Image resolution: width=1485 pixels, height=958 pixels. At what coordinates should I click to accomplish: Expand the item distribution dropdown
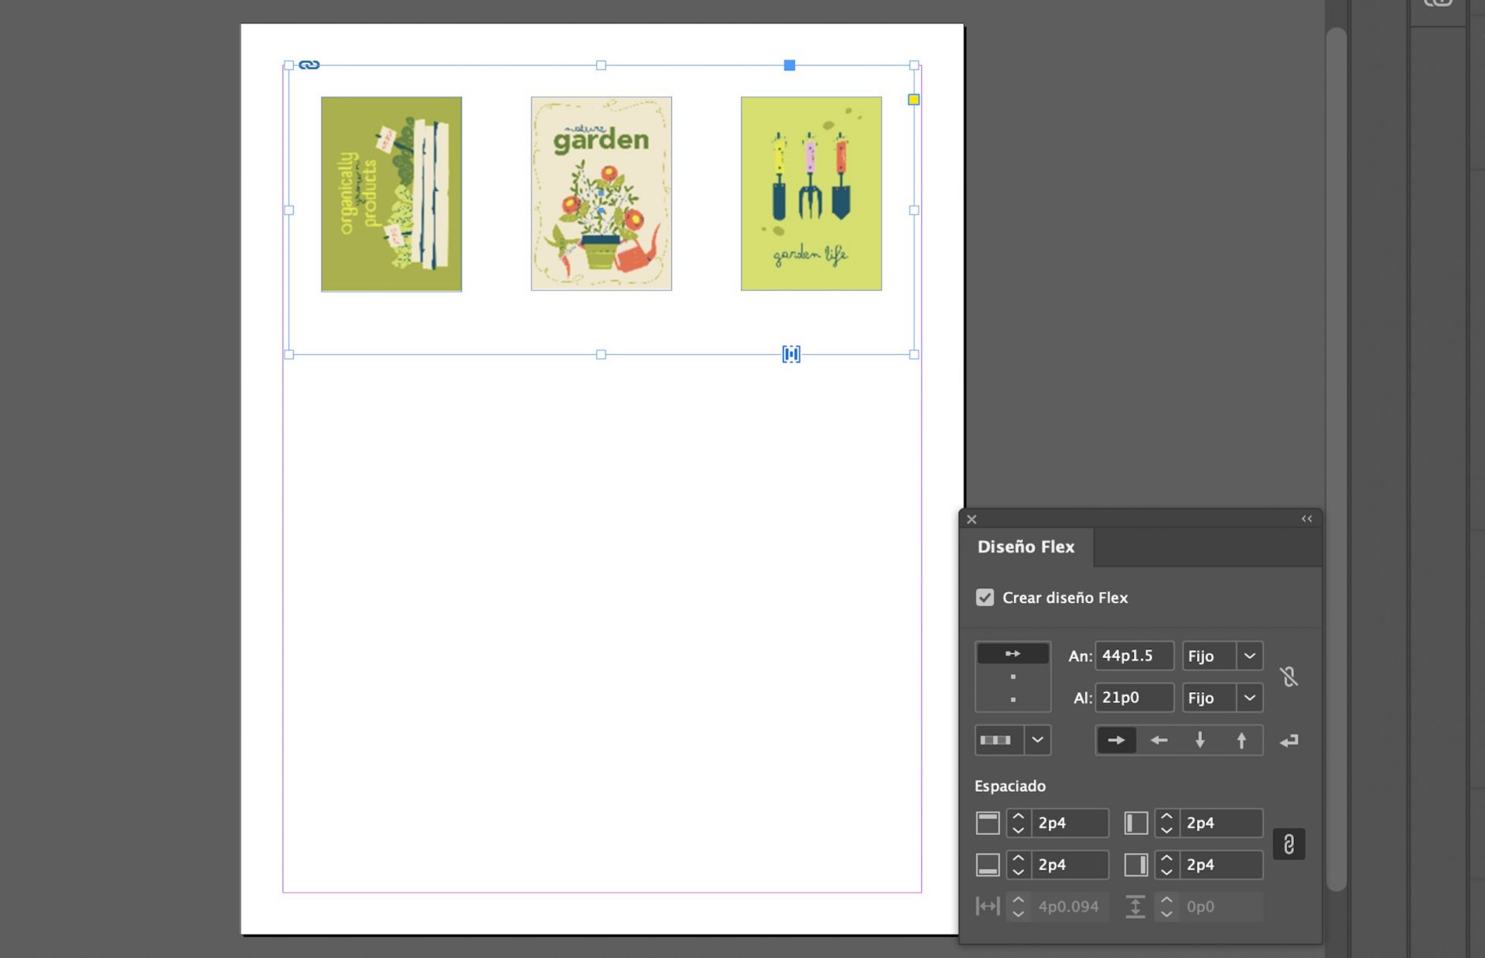click(x=1037, y=740)
